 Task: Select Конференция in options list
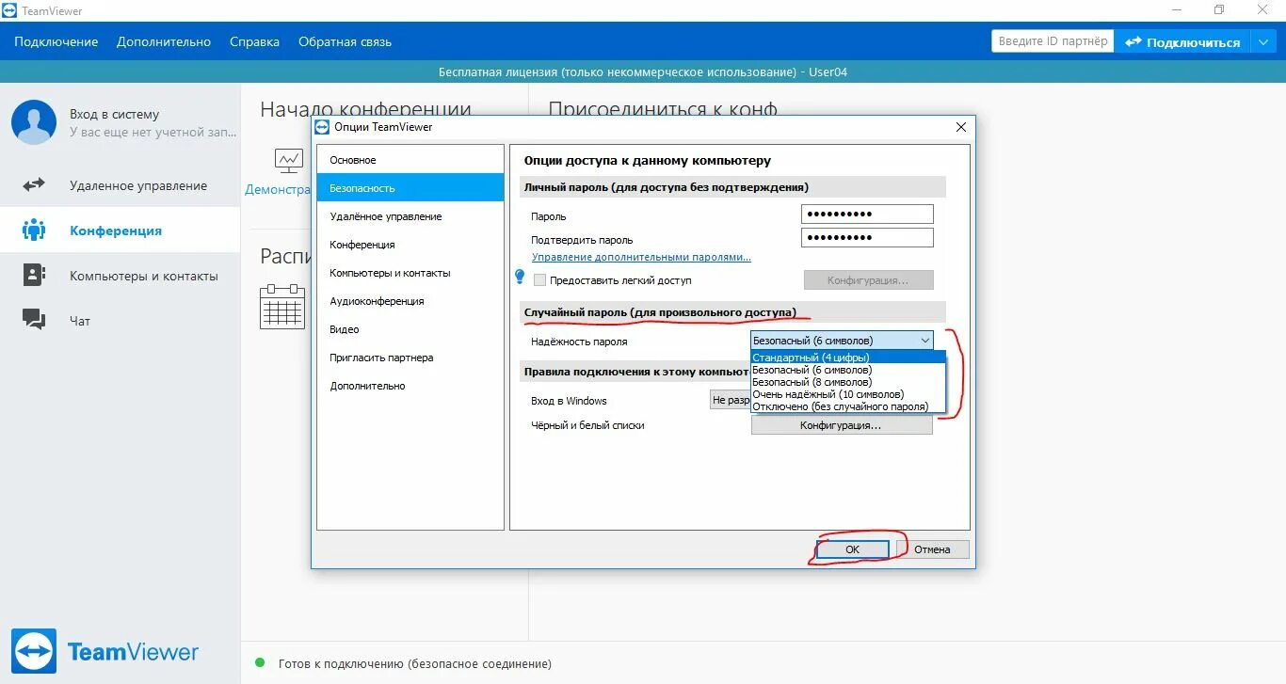coord(410,245)
